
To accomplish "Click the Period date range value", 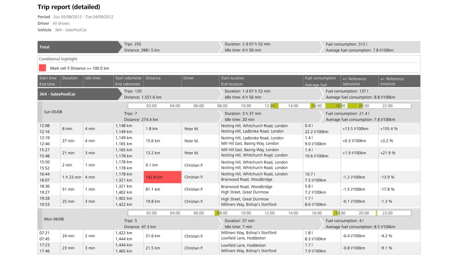I will [x=83, y=16].
